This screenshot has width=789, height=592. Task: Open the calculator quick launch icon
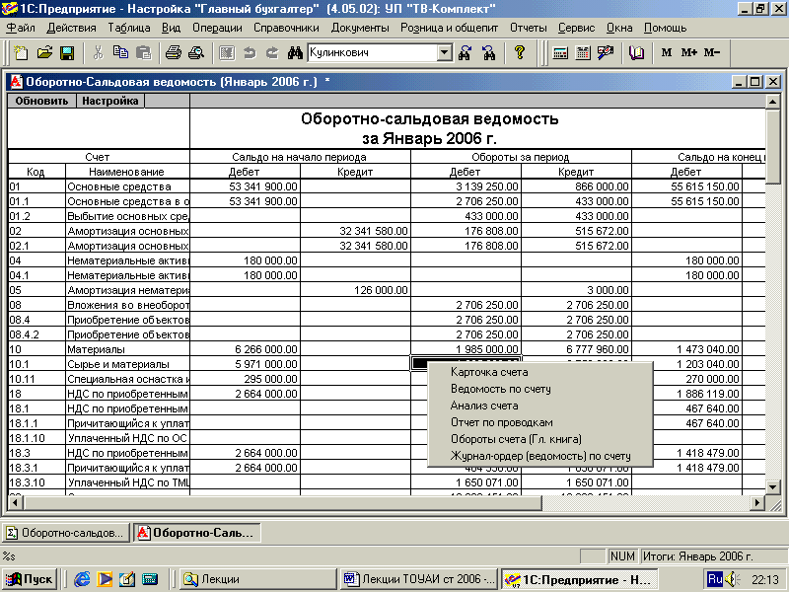click(150, 579)
